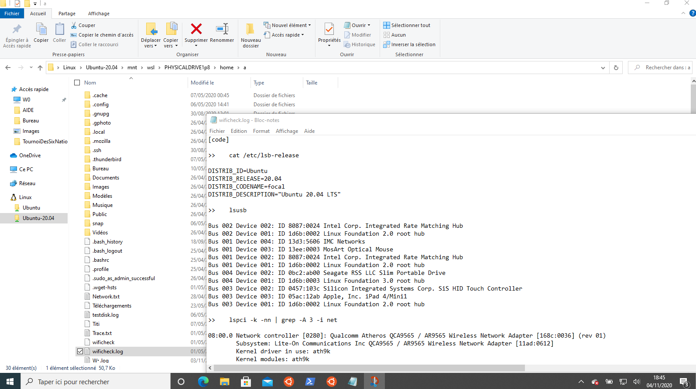Toggle the select-all checkbox header

click(77, 83)
